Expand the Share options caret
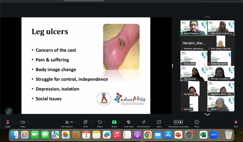243x142 pixels. 119,122
